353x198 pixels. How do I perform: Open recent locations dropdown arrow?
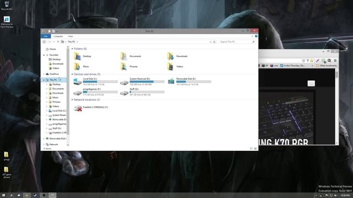(54, 42)
